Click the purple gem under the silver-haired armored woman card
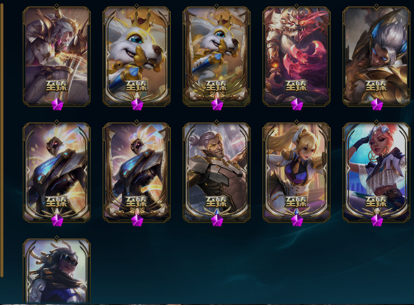Viewport: 414px width, 305px height. 57,104
